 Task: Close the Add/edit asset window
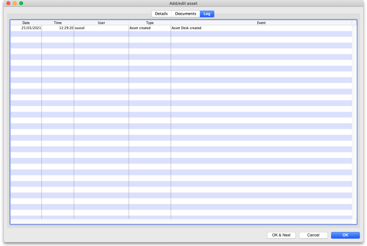(8, 3)
